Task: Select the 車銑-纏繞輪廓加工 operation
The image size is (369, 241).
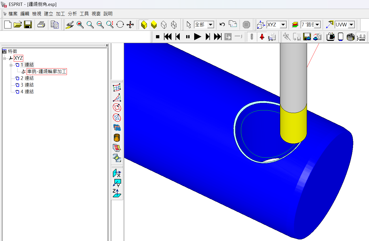Action: 47,72
